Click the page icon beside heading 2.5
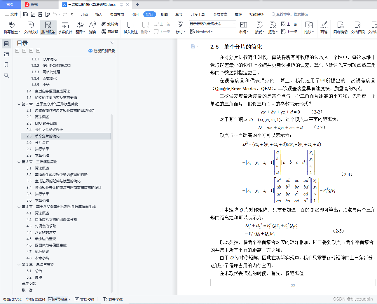Image resolution: width=377 pixels, height=304 pixels. 193,46
